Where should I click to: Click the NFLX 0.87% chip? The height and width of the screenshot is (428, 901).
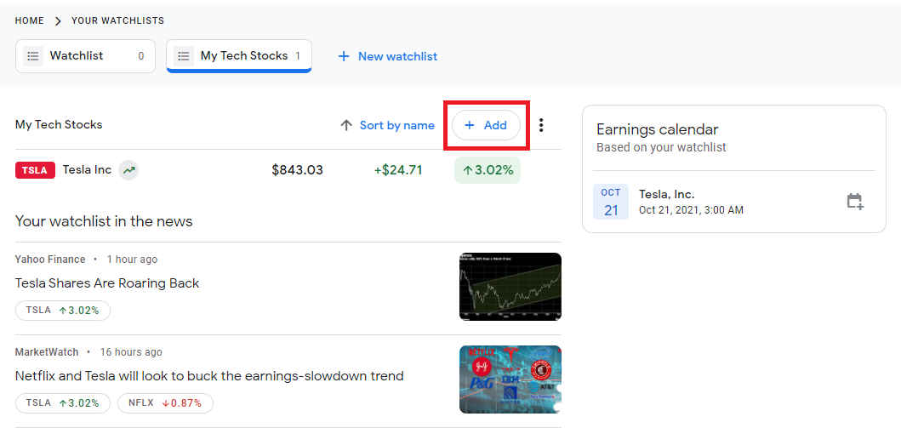click(x=165, y=403)
